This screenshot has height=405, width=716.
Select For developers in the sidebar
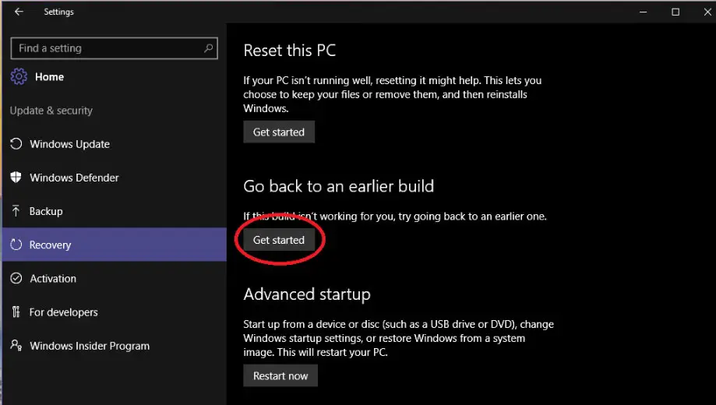(63, 312)
